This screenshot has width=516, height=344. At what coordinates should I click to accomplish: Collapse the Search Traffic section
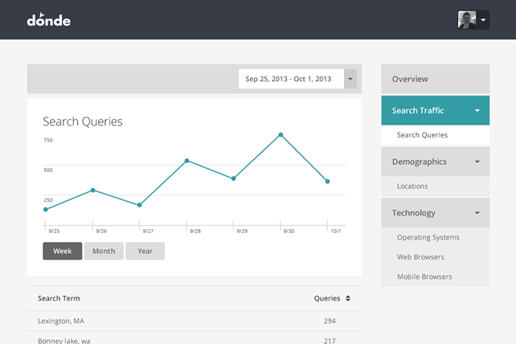tap(477, 111)
